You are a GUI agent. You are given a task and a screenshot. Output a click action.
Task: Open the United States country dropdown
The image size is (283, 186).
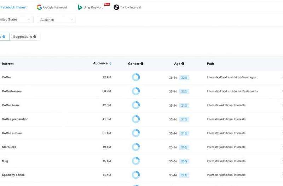tap(16, 19)
